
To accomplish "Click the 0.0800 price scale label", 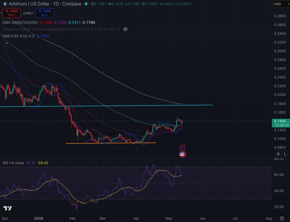I will 280,147.
